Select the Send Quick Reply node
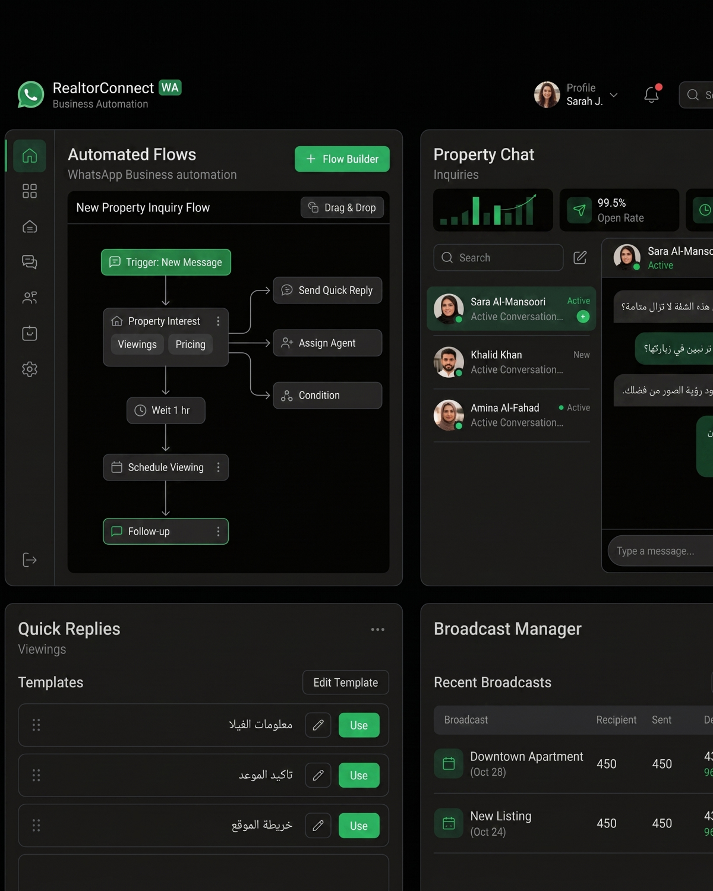The width and height of the screenshot is (713, 891). click(x=327, y=290)
